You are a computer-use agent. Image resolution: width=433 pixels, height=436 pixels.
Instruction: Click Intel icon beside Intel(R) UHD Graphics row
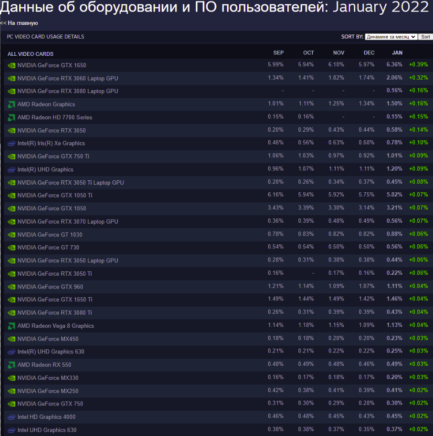coord(11,170)
